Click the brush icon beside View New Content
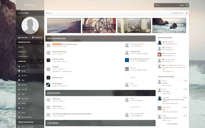This screenshot has width=205, height=128. 187,13
